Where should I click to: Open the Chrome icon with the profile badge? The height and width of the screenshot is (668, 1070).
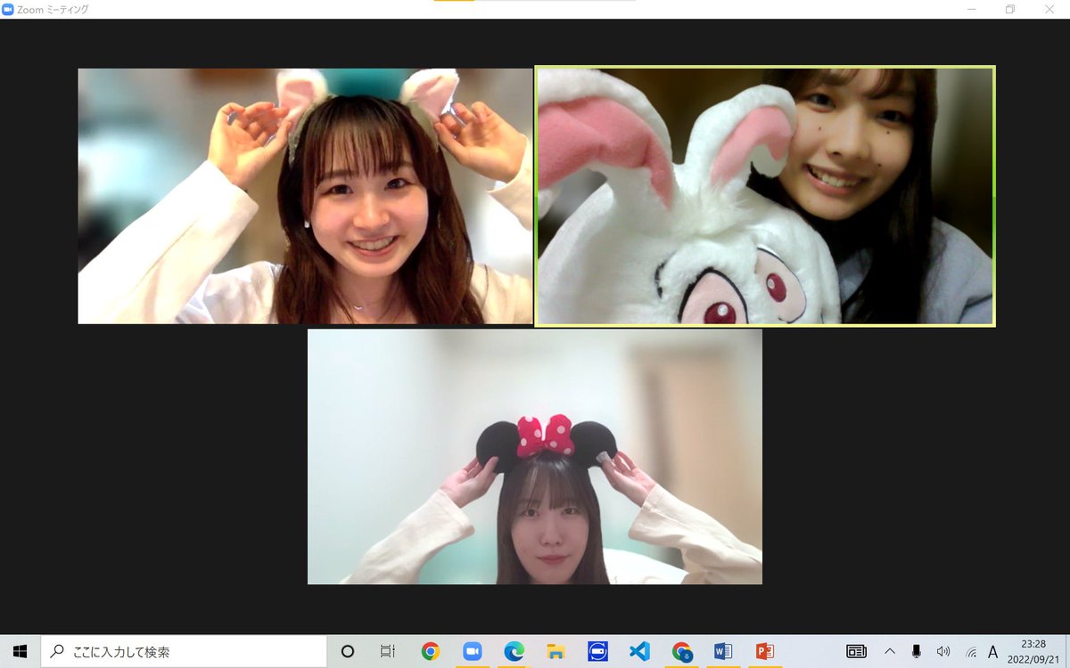point(682,651)
